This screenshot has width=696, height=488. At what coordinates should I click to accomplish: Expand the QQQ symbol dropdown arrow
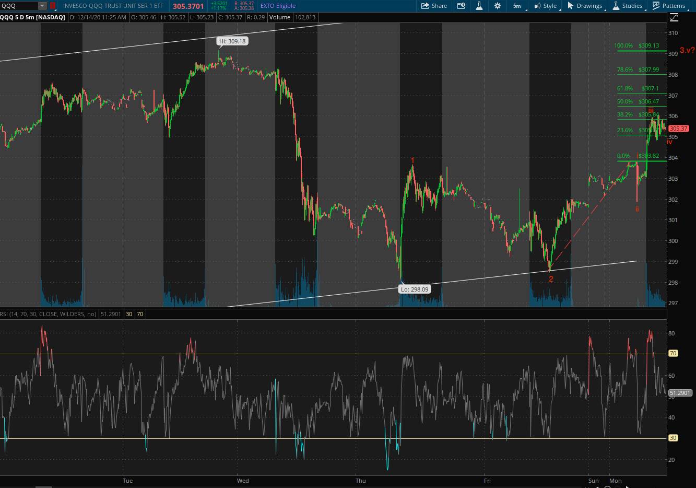[x=42, y=6]
